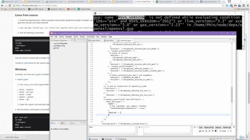Click the Replace All button
Screen dimensions: 250x140
(227, 128)
